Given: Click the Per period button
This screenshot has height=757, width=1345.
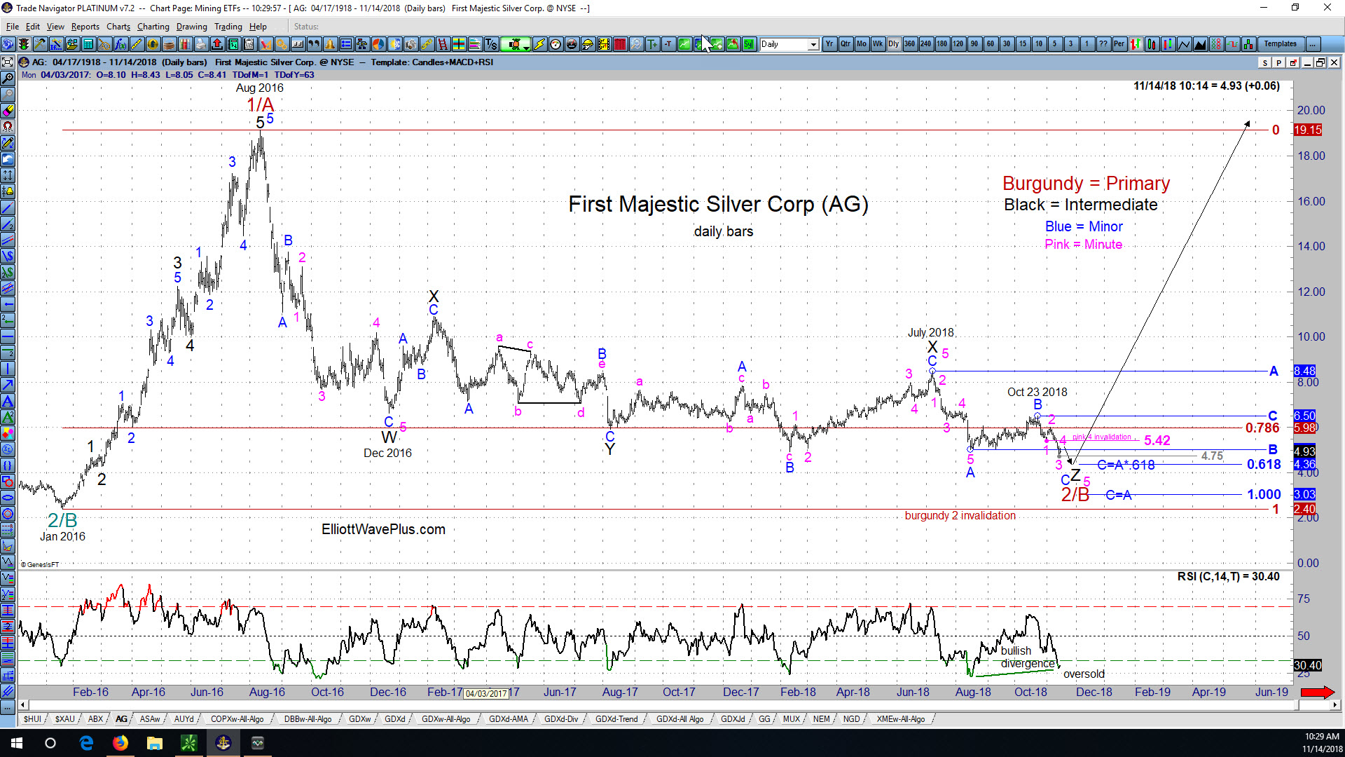Looking at the screenshot, I should 1119,44.
